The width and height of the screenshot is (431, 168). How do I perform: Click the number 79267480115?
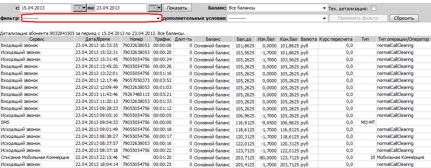(x=136, y=94)
